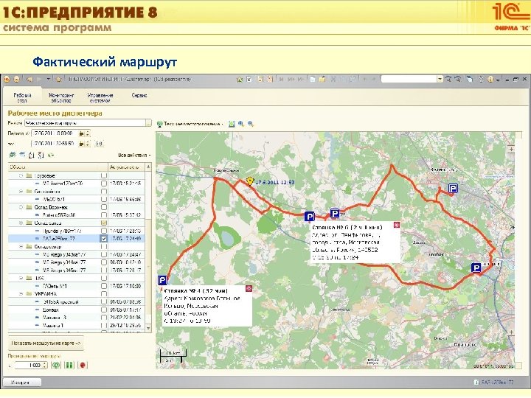This screenshot has height=398, width=531.
Task: Click the object list scrollbar down arrow
Action: [x=148, y=328]
